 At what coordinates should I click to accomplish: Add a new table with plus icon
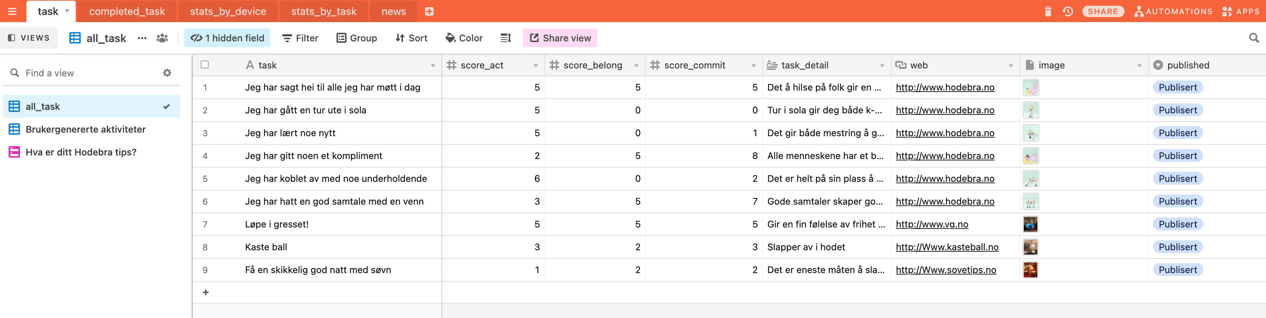(429, 11)
